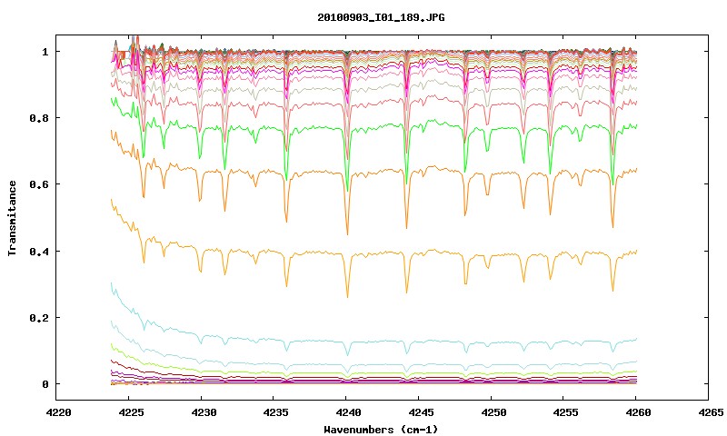Click the x-axis tick label 4220
Image resolution: width=727 pixels, height=436 pixels.
pos(59,412)
